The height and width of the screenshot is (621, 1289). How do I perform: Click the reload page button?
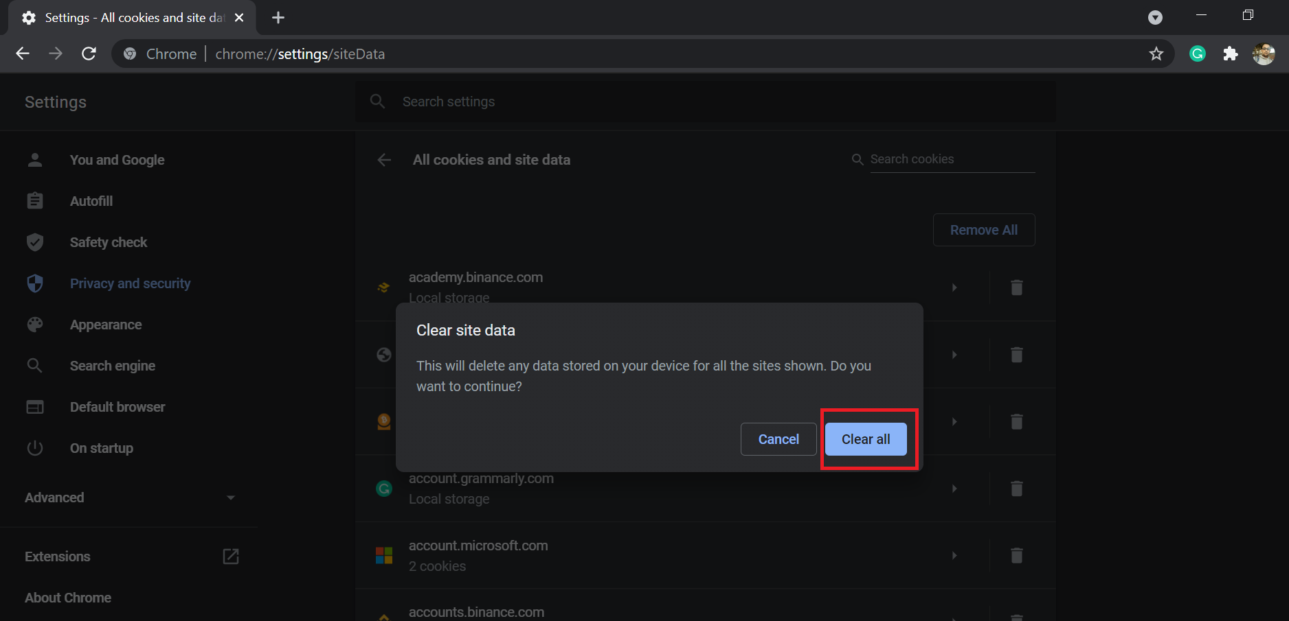point(89,54)
